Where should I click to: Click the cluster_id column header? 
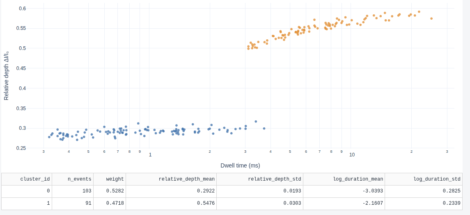[27, 179]
